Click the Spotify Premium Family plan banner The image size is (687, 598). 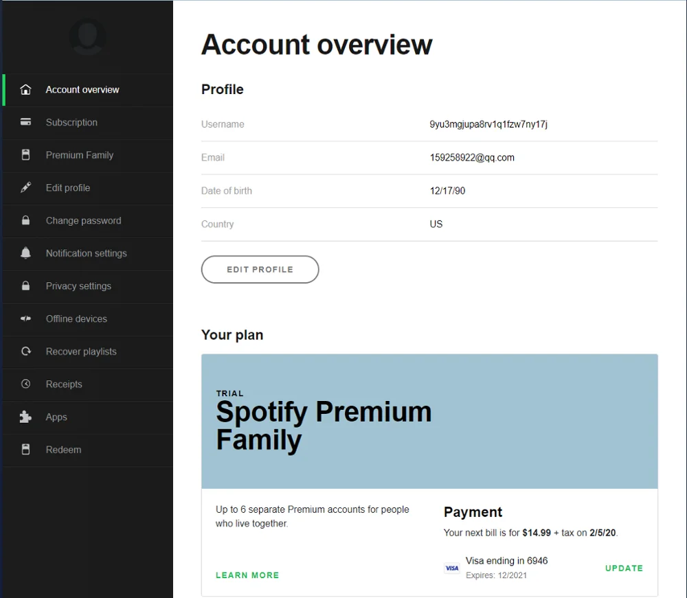[x=429, y=421]
